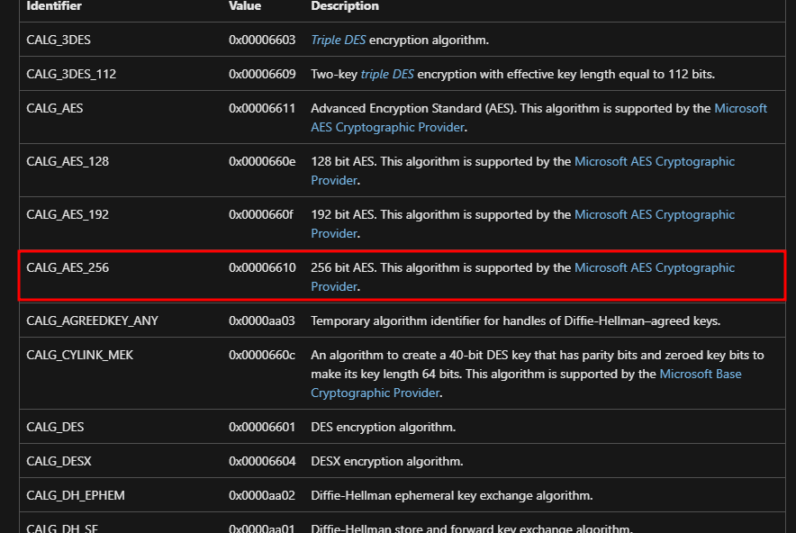
Task: Follow the AES Provider link for CALG_AES_128
Action: click(x=655, y=162)
